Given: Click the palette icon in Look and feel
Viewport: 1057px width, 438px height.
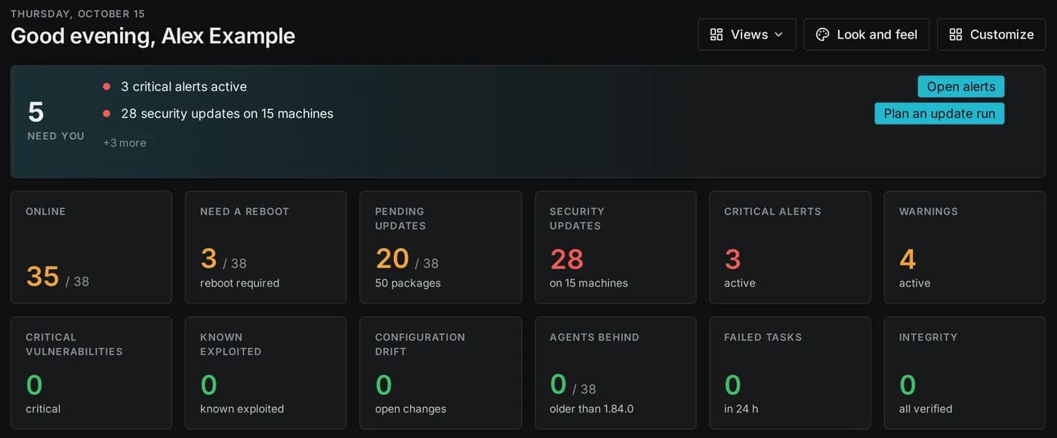Looking at the screenshot, I should click(x=822, y=35).
